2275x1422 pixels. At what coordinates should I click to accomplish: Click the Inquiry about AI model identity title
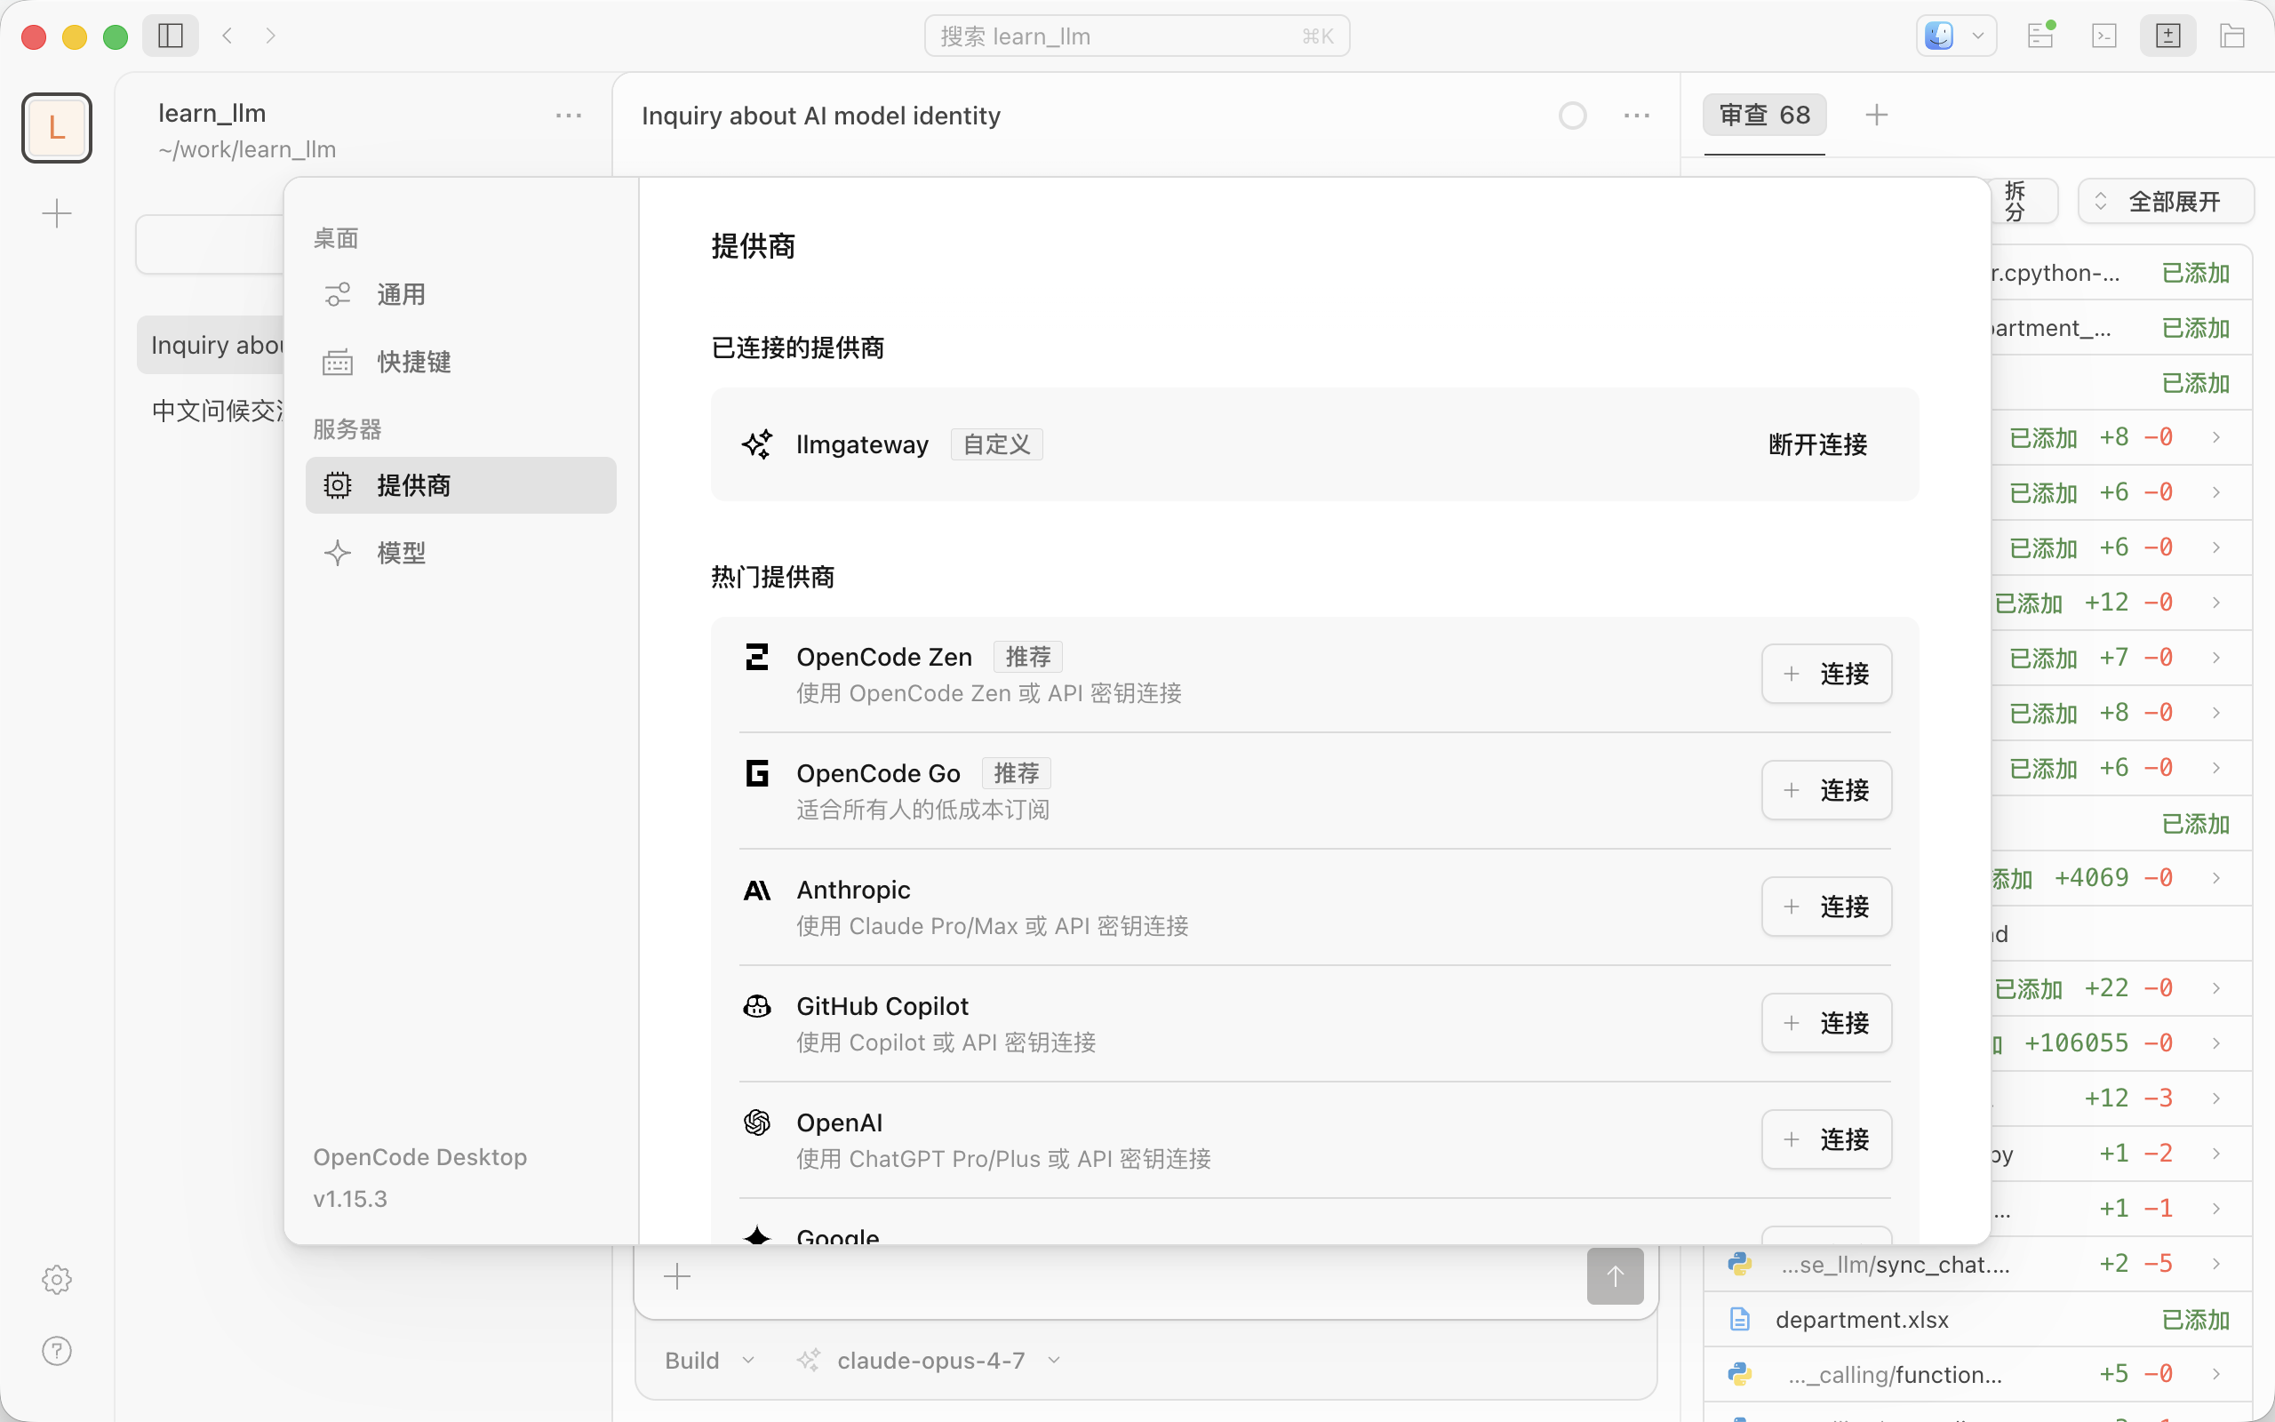coord(821,116)
